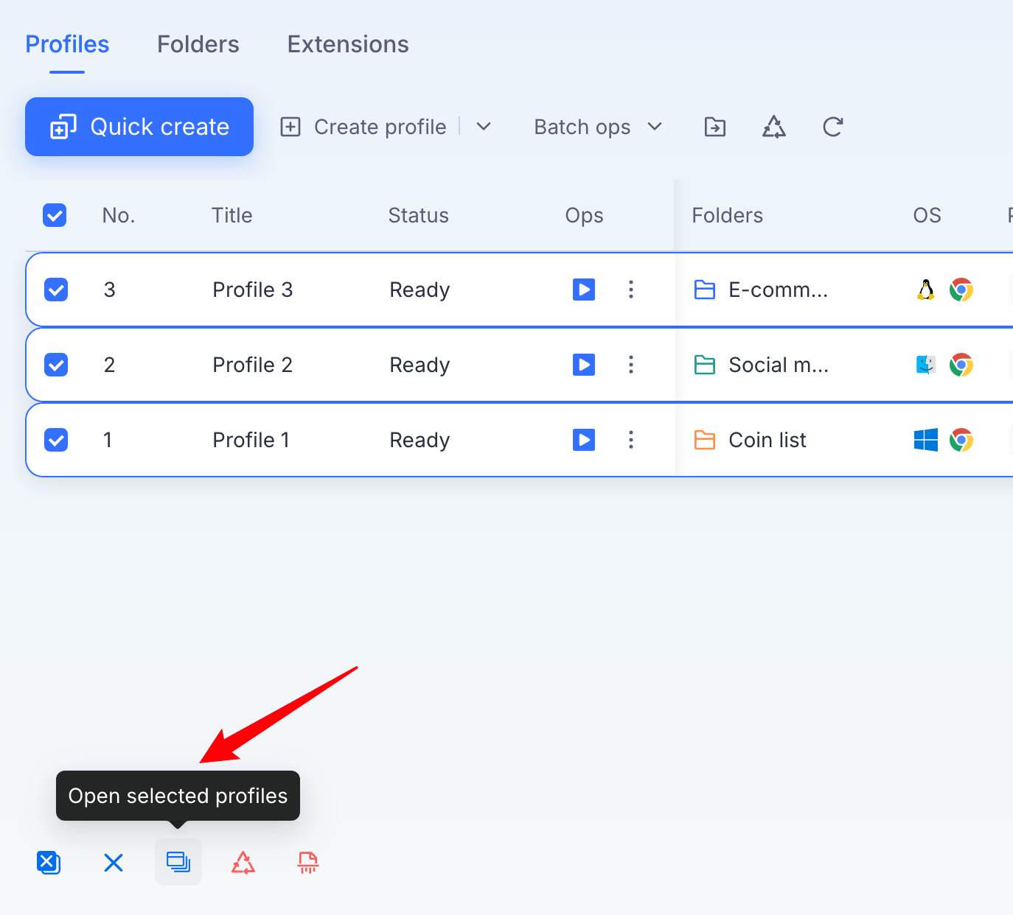Click the Profile 1 title text

pyautogui.click(x=251, y=440)
